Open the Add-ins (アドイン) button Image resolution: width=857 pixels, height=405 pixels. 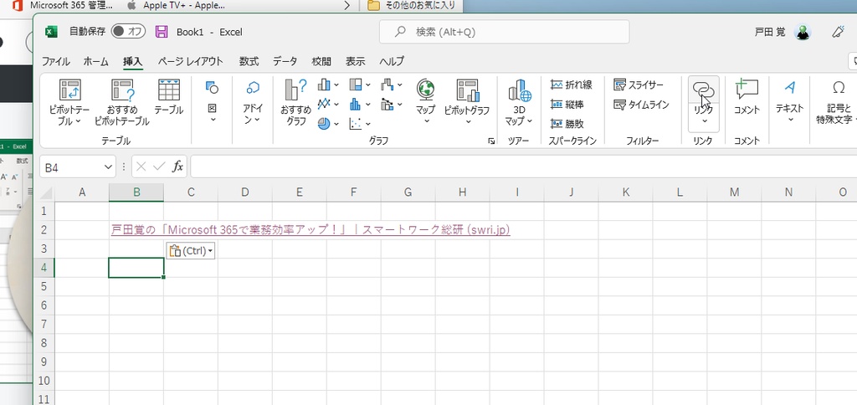(253, 101)
